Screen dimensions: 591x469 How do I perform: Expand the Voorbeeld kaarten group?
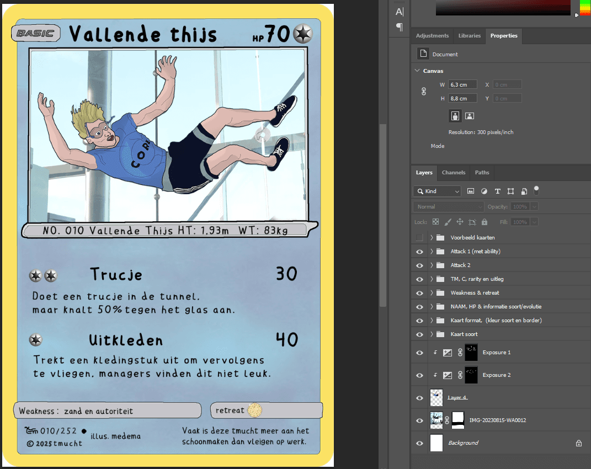[432, 237]
